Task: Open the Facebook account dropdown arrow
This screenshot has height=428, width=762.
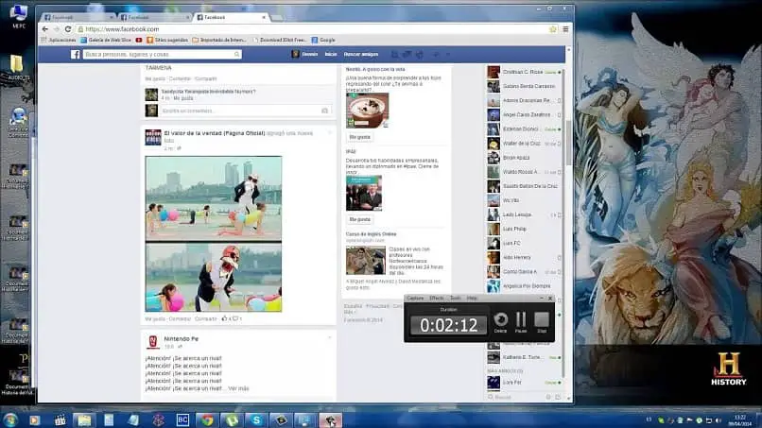Action: (447, 55)
